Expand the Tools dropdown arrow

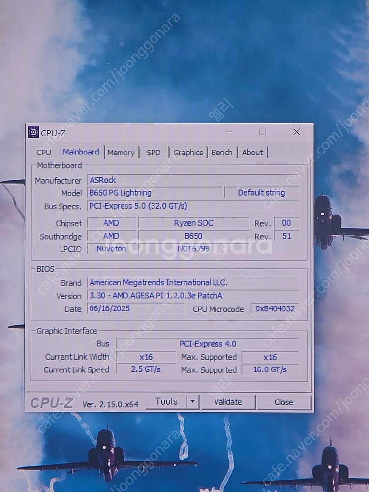tap(193, 401)
